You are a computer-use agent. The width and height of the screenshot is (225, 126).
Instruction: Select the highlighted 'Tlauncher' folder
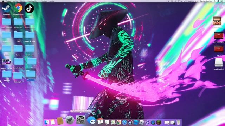click(x=31, y=74)
